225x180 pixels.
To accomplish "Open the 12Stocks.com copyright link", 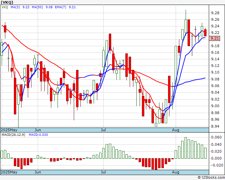I will click(x=211, y=178).
